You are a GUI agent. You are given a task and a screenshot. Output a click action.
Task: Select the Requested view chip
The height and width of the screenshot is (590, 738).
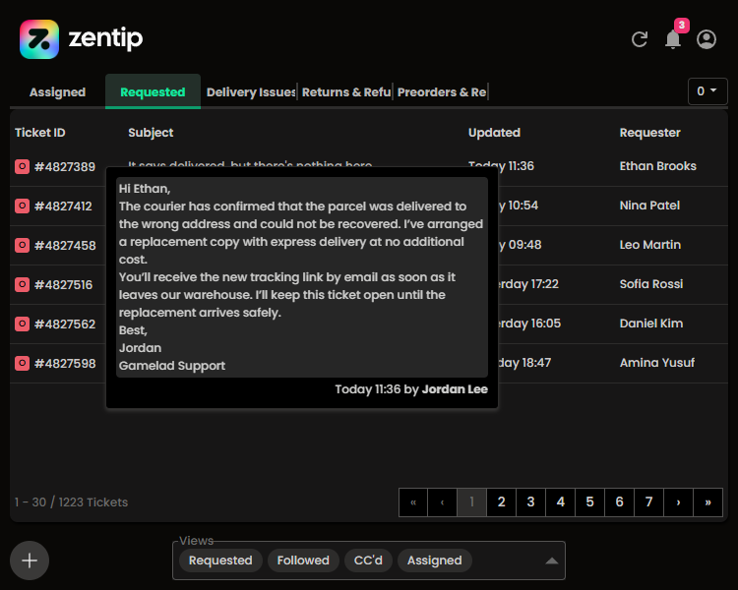pos(220,560)
